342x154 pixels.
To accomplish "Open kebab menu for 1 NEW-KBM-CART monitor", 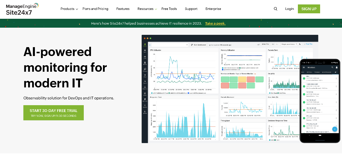I will pos(336,86).
